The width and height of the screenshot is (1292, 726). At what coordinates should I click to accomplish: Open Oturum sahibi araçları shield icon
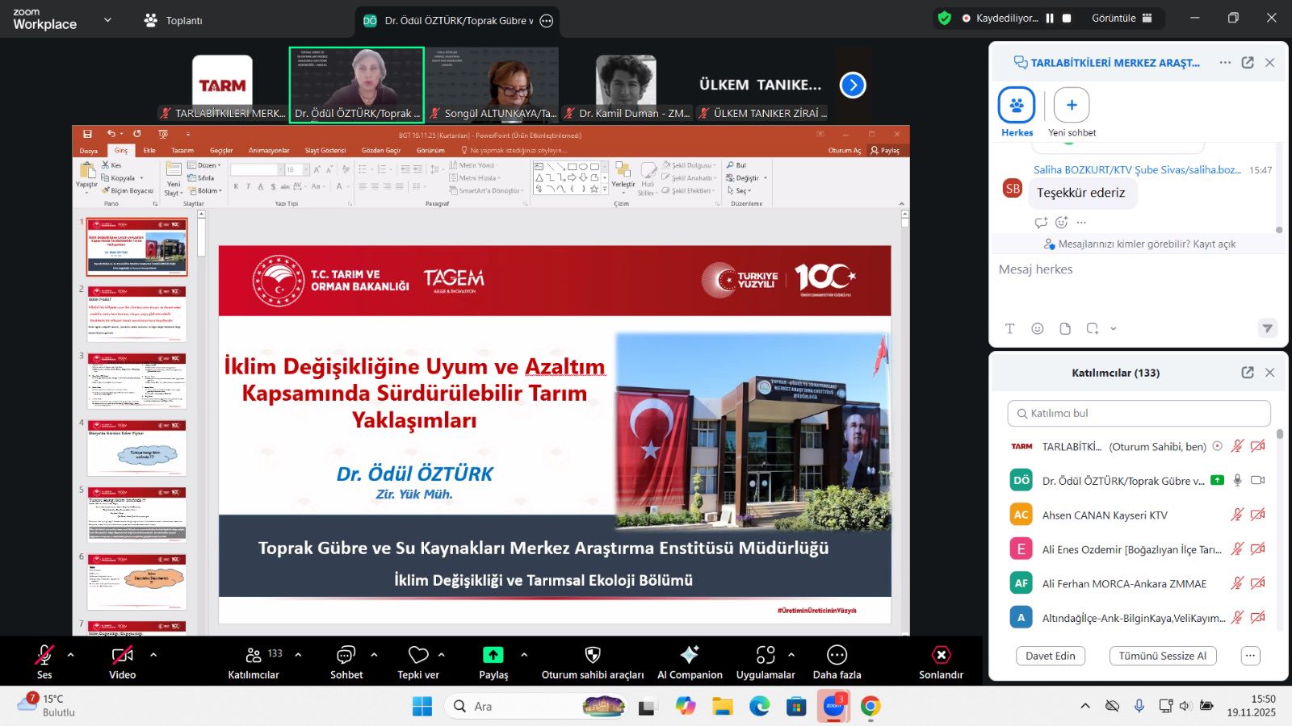tap(593, 655)
